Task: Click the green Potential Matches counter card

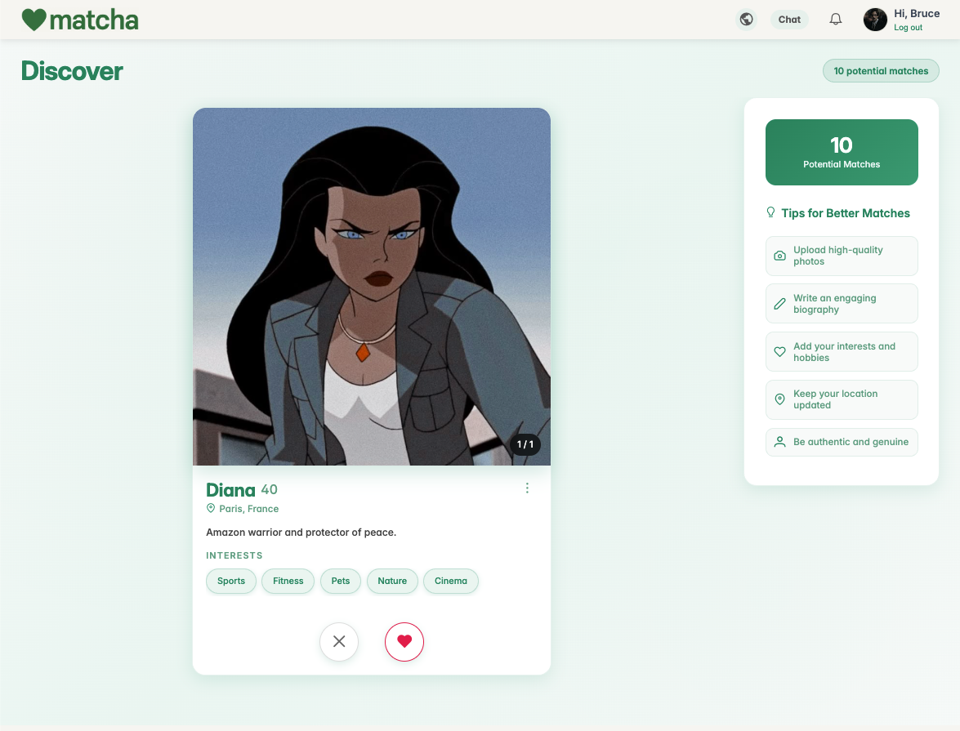Action: [x=842, y=153]
